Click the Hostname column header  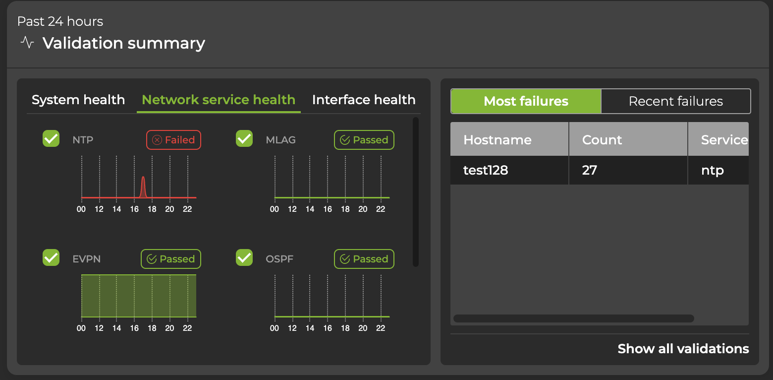(x=497, y=140)
